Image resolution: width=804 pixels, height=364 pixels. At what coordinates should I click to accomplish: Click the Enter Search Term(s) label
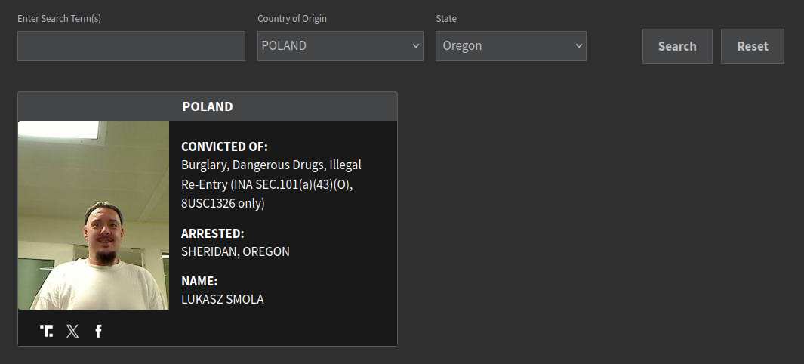(59, 18)
